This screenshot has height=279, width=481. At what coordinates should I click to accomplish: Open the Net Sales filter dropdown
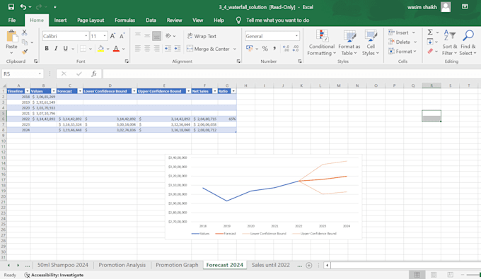coord(215,91)
